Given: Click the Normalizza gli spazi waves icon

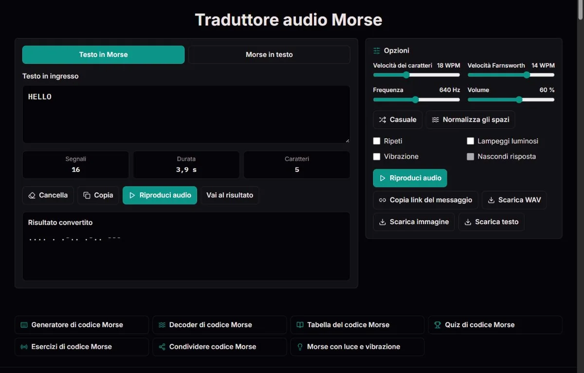Looking at the screenshot, I should (435, 120).
